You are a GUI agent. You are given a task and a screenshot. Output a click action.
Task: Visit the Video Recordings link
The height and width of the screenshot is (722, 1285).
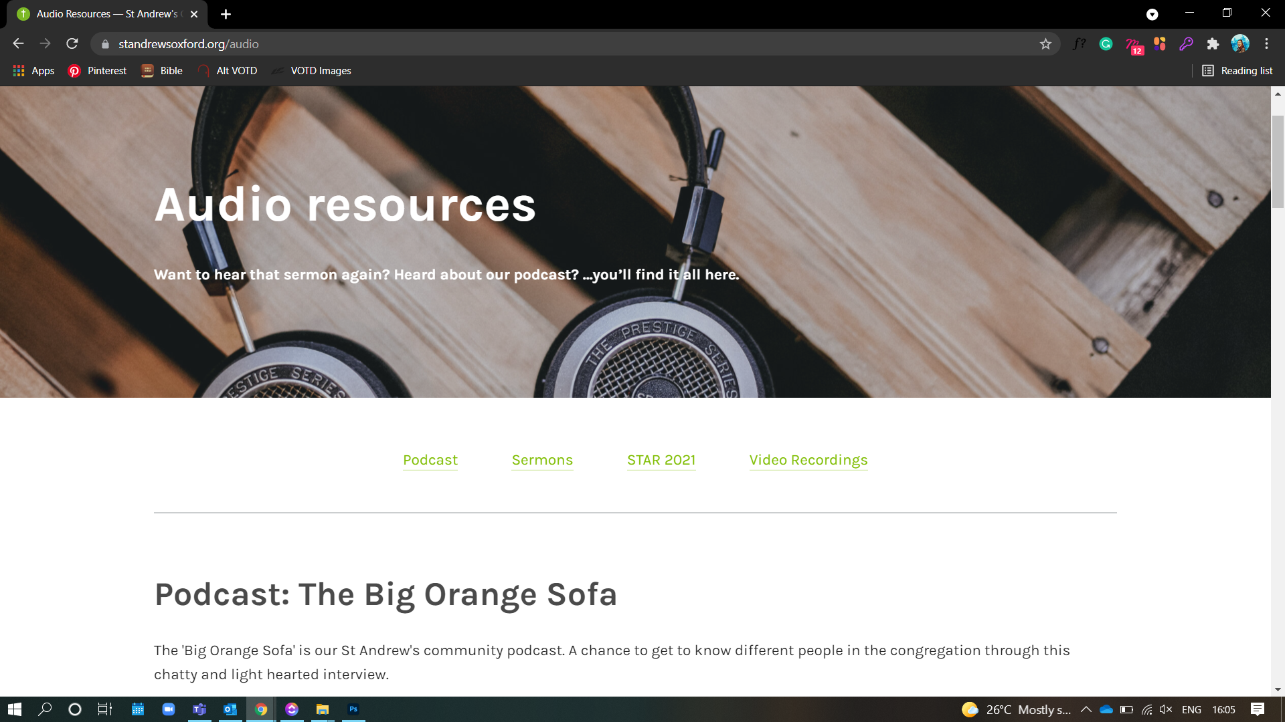click(x=808, y=460)
